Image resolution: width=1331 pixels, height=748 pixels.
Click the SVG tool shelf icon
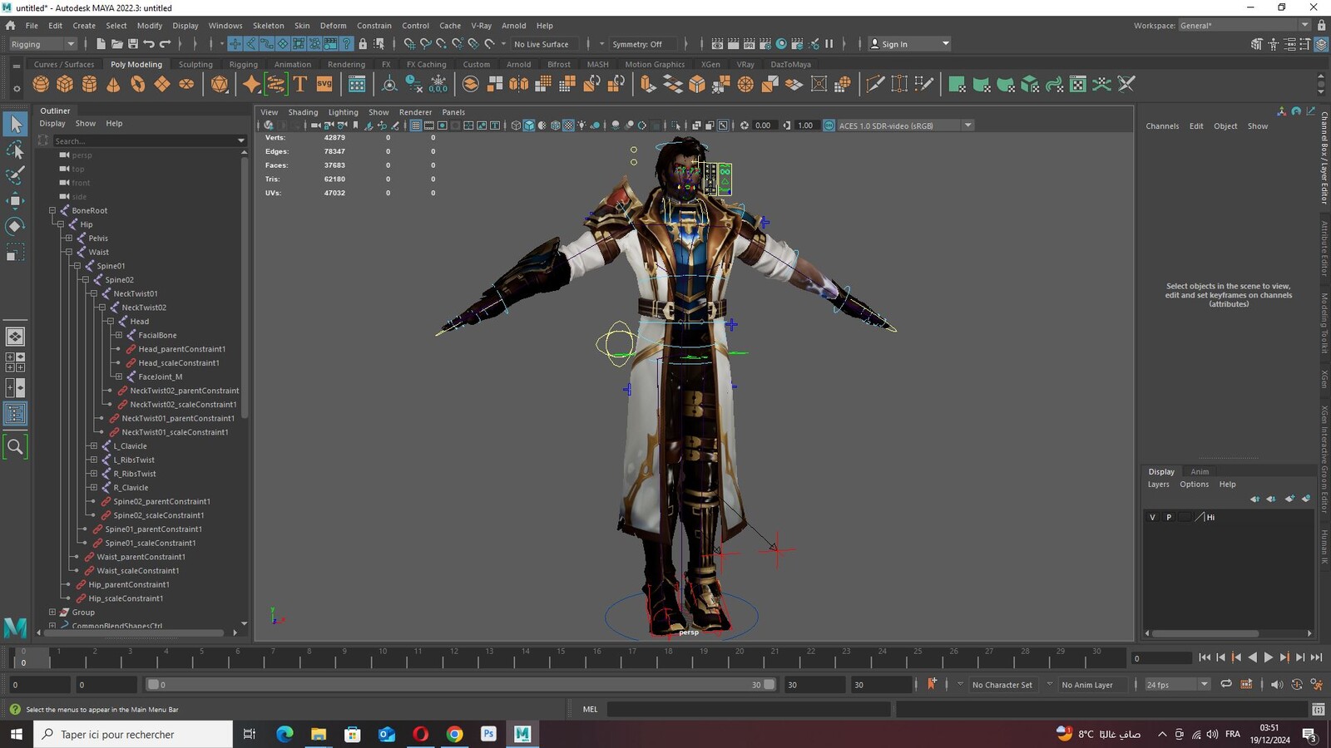[324, 84]
